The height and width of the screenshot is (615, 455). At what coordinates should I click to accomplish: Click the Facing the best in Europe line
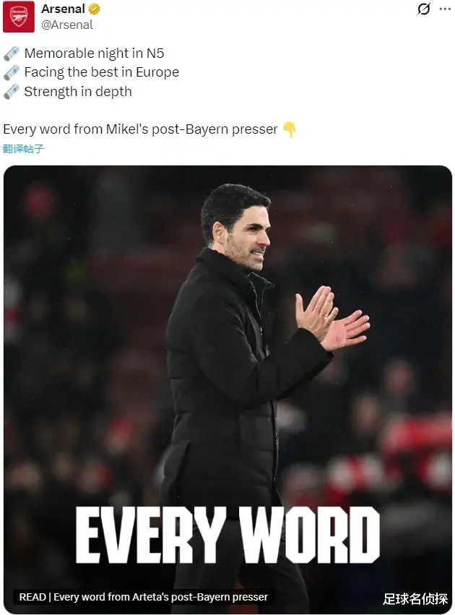pyautogui.click(x=102, y=72)
